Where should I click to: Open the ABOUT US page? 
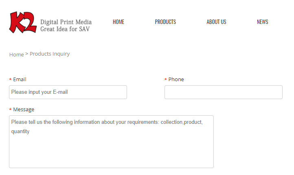pyautogui.click(x=216, y=22)
